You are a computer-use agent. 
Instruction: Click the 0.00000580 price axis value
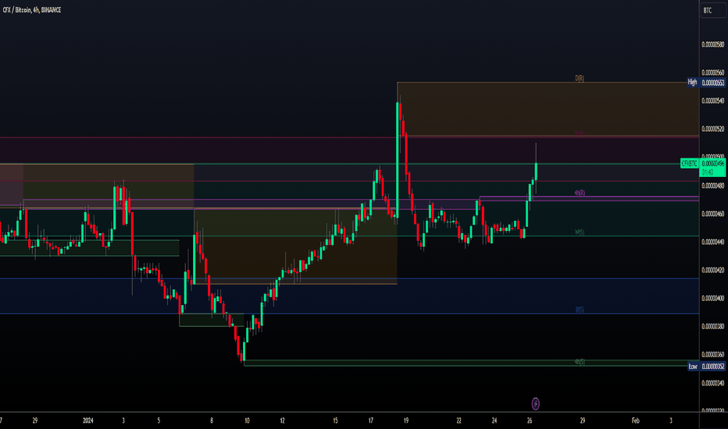coord(712,44)
